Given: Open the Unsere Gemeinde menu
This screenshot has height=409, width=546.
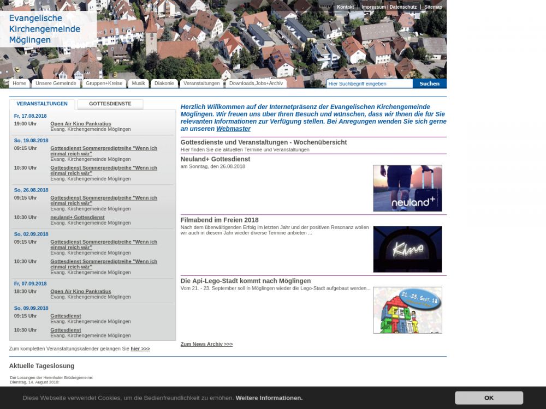Looking at the screenshot, I should tap(56, 83).
